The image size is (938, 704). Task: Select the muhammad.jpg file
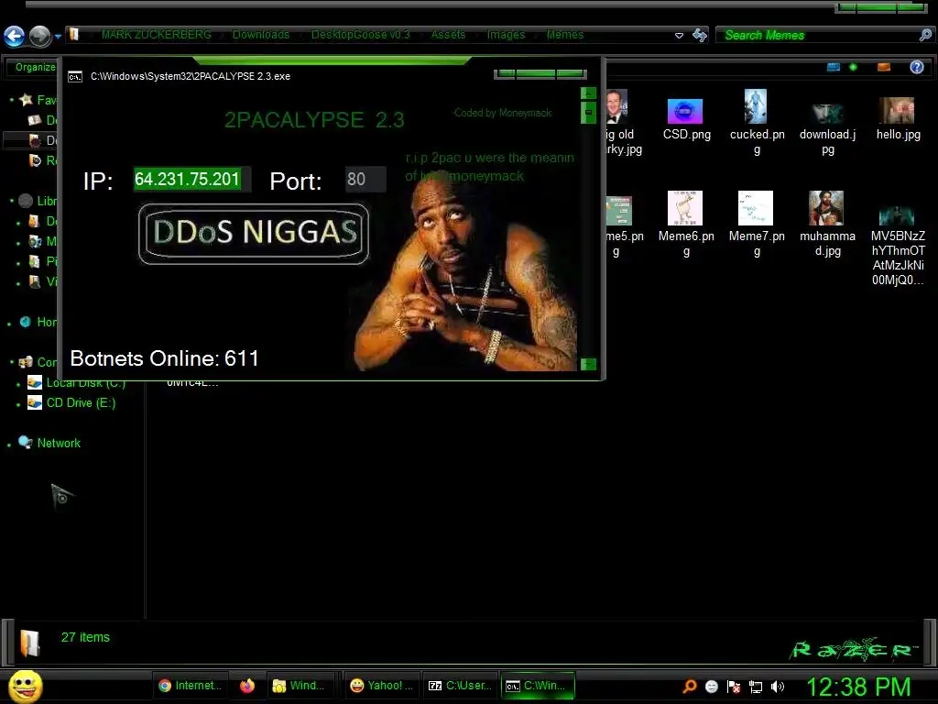click(827, 225)
